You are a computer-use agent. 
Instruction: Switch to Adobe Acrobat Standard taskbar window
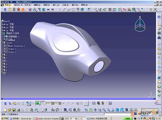click(48, 118)
